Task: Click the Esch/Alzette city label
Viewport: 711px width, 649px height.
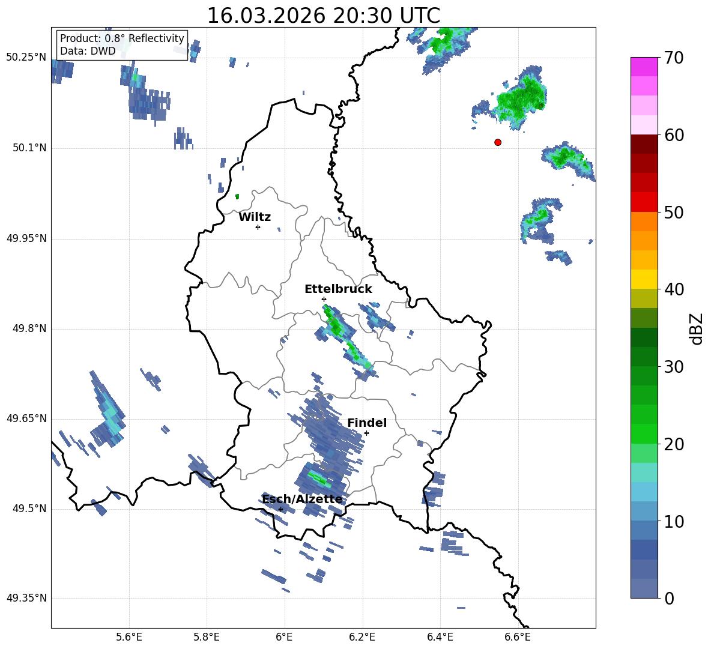Action: tap(302, 499)
